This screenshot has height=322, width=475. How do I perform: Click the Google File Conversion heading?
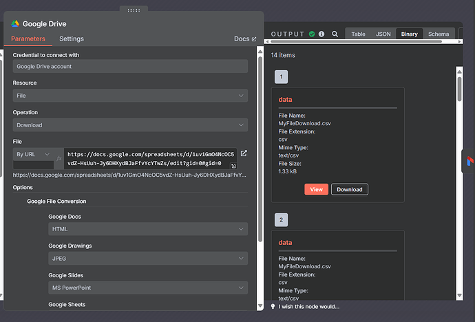pyautogui.click(x=56, y=201)
